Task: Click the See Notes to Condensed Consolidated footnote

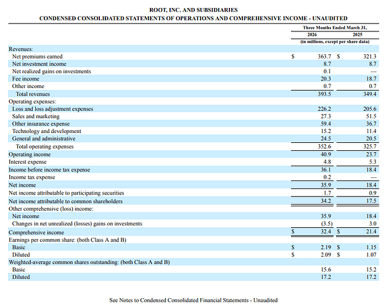Action: pos(193,300)
